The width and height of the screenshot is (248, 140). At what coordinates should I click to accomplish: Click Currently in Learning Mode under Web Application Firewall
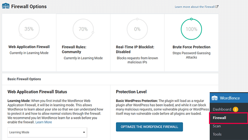tap(29, 53)
